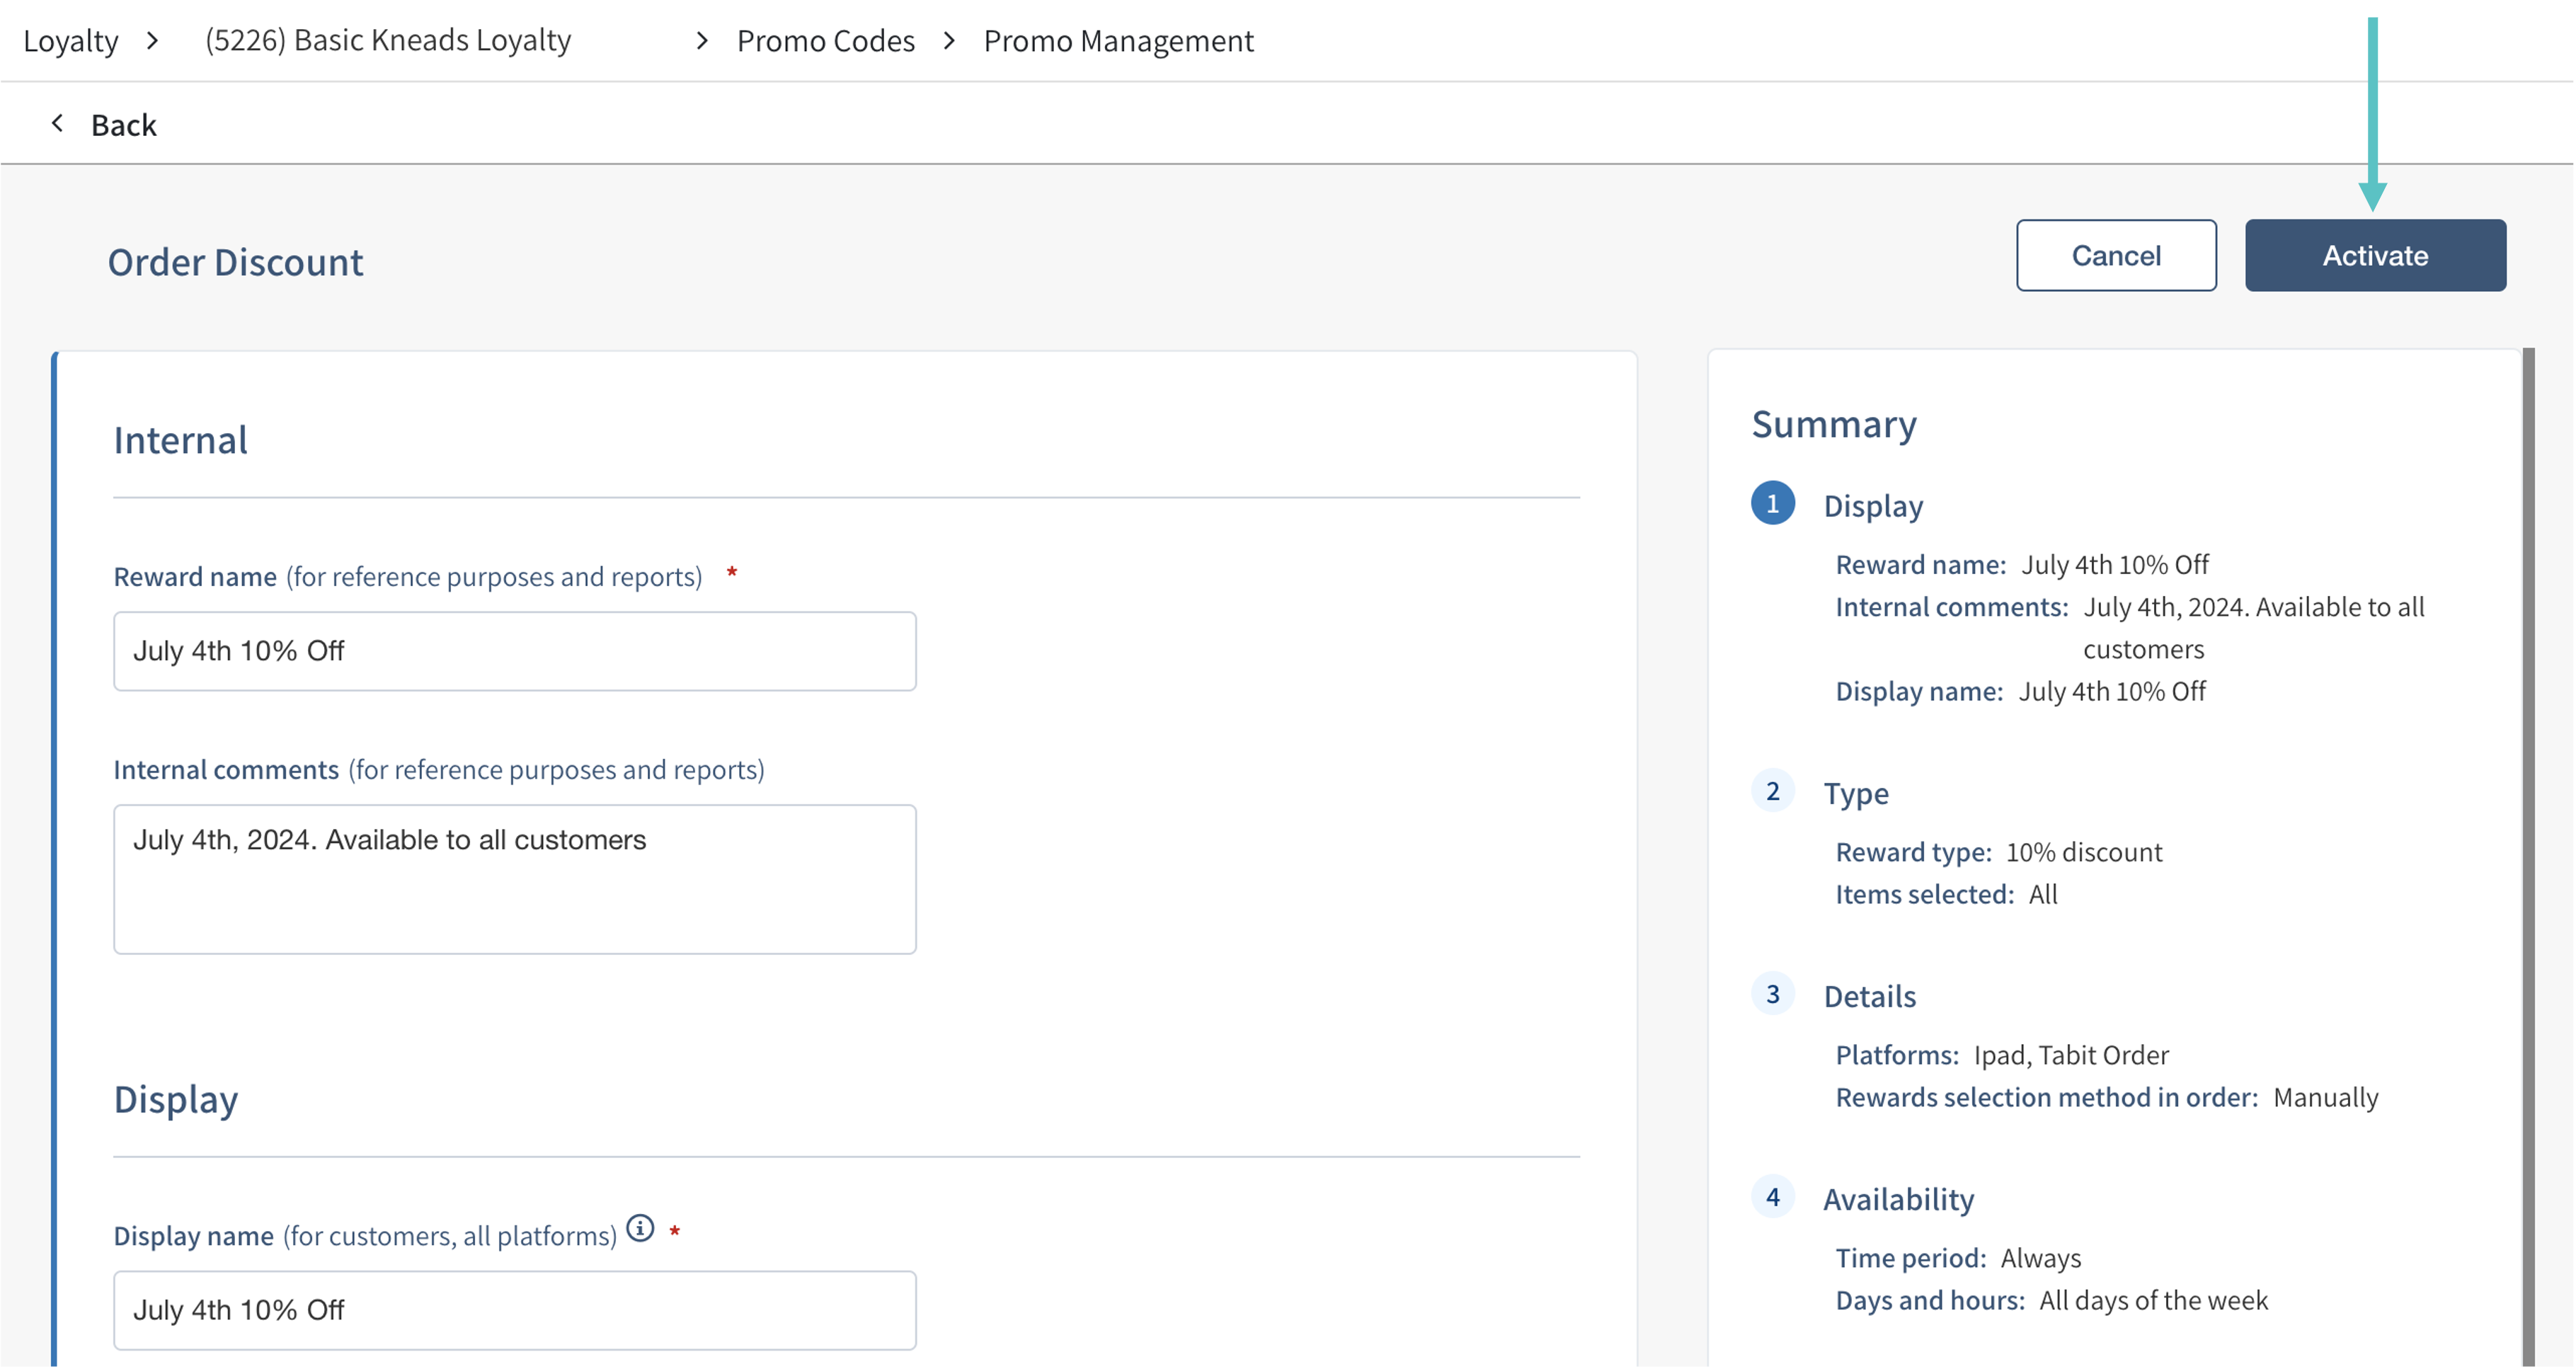Click the back arrow chevron icon

coord(57,123)
